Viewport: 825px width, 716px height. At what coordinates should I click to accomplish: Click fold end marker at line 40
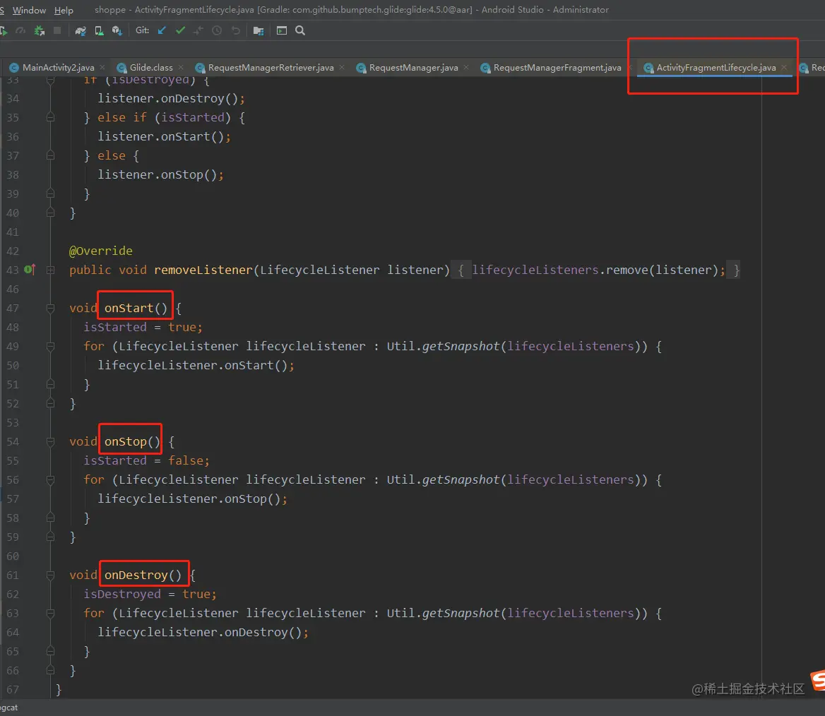(51, 213)
